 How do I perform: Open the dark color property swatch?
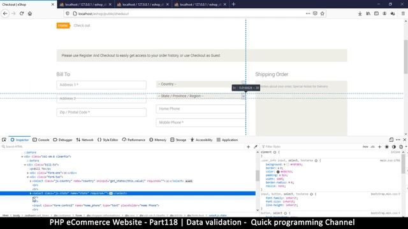pos(278,172)
